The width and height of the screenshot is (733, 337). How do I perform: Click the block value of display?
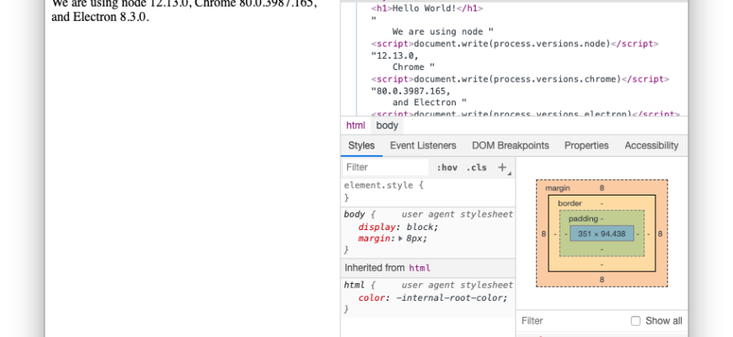420,227
